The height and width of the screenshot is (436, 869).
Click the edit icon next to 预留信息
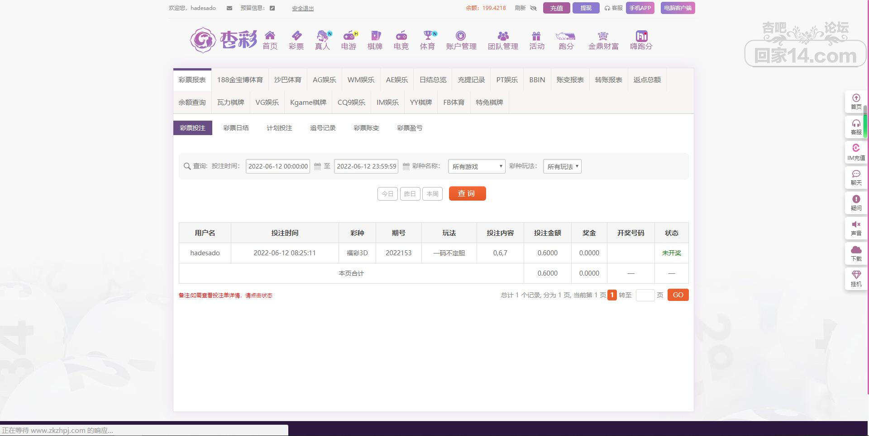[x=272, y=8]
